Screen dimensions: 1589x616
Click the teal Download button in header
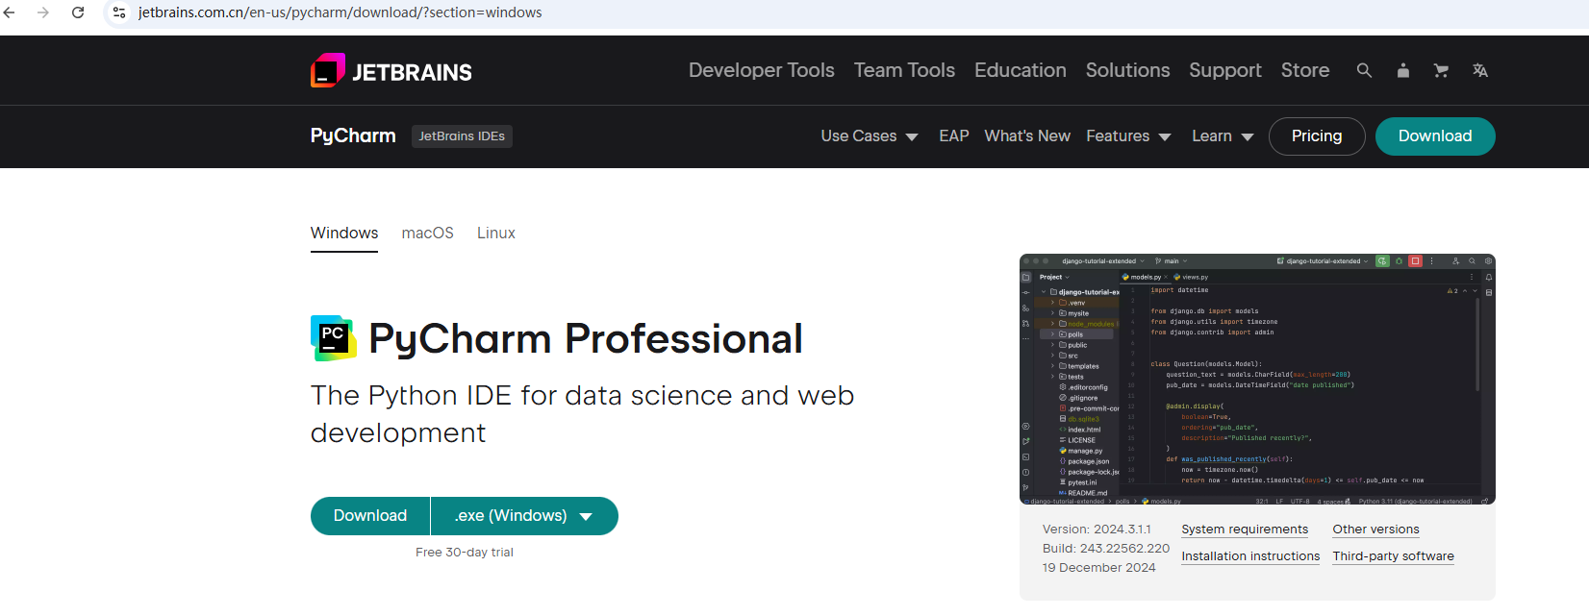[1435, 136]
